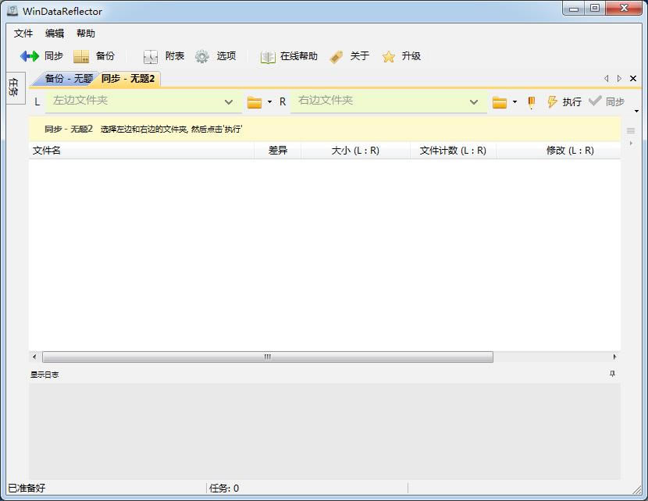Click the Upgrade star icon
Viewport: 648px width, 501px height.
(389, 57)
